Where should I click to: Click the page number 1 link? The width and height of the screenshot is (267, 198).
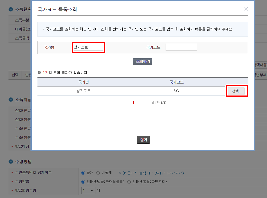[133, 102]
